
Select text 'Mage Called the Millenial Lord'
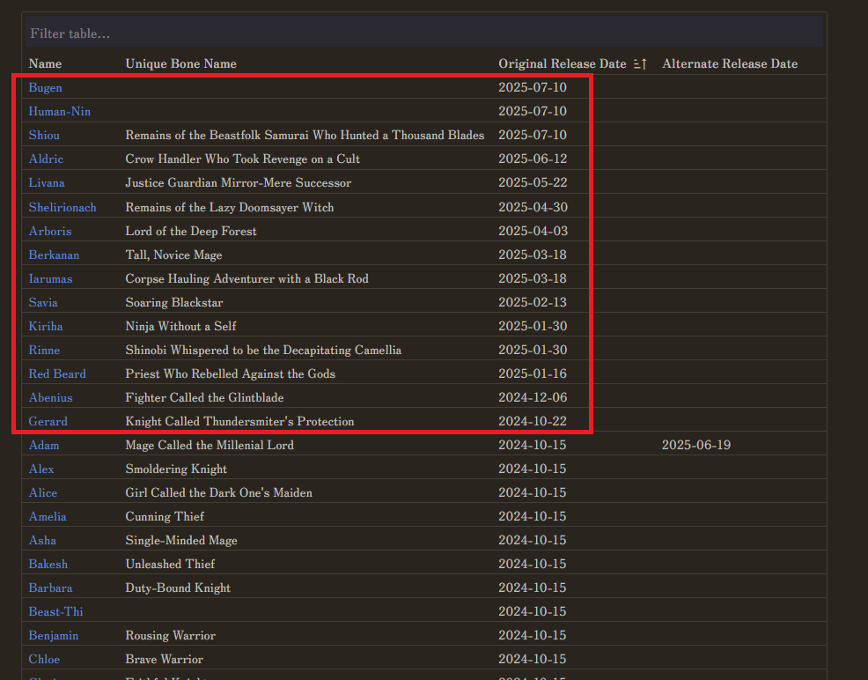(x=210, y=445)
